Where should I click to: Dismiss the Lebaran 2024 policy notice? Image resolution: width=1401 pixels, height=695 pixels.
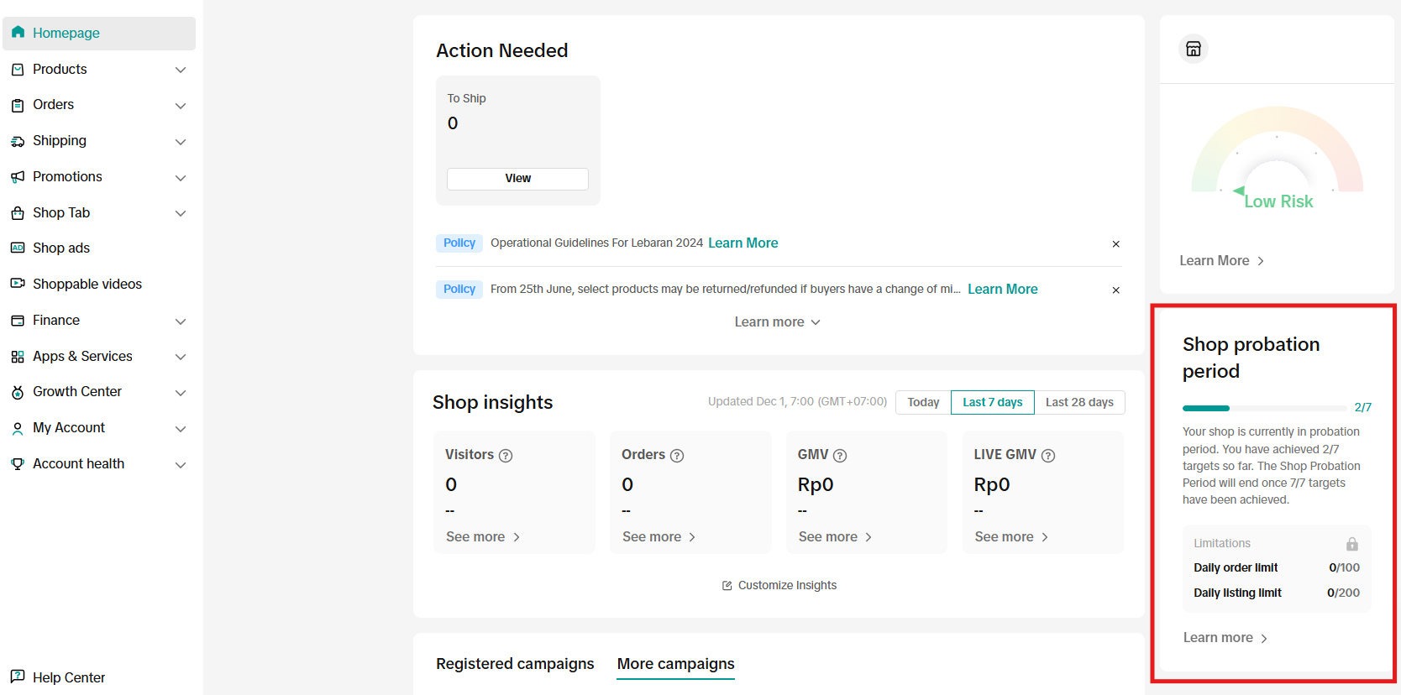click(x=1115, y=244)
